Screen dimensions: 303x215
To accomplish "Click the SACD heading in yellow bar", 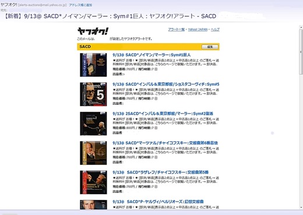I will tap(85, 47).
